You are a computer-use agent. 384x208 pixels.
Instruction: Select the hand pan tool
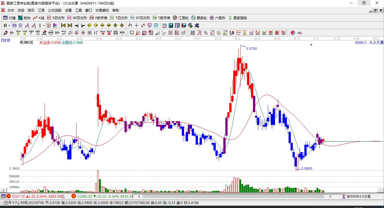pyautogui.click(x=130, y=25)
